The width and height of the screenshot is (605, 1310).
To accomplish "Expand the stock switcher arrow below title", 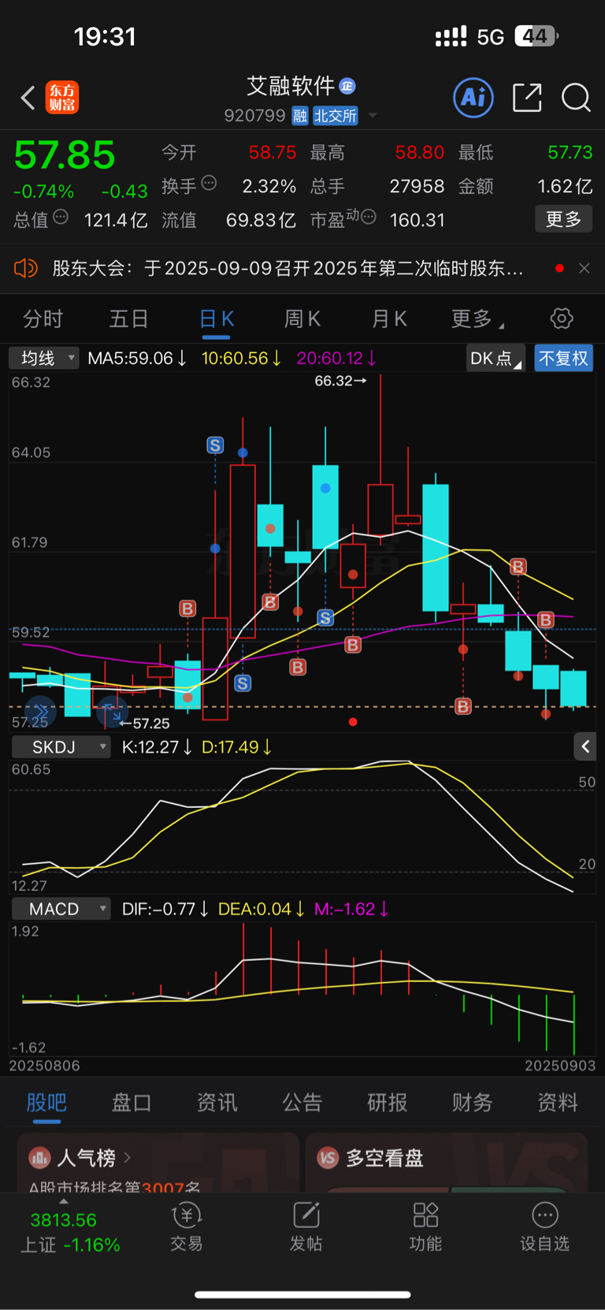I will [373, 116].
